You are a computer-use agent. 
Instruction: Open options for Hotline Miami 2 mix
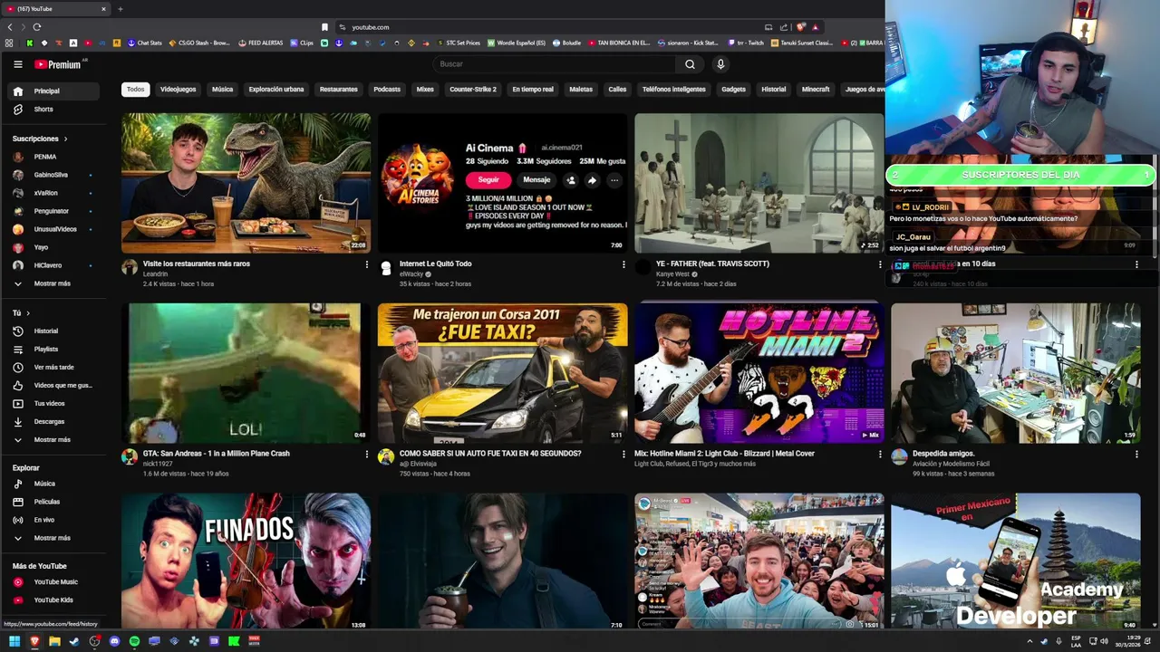coord(879,454)
